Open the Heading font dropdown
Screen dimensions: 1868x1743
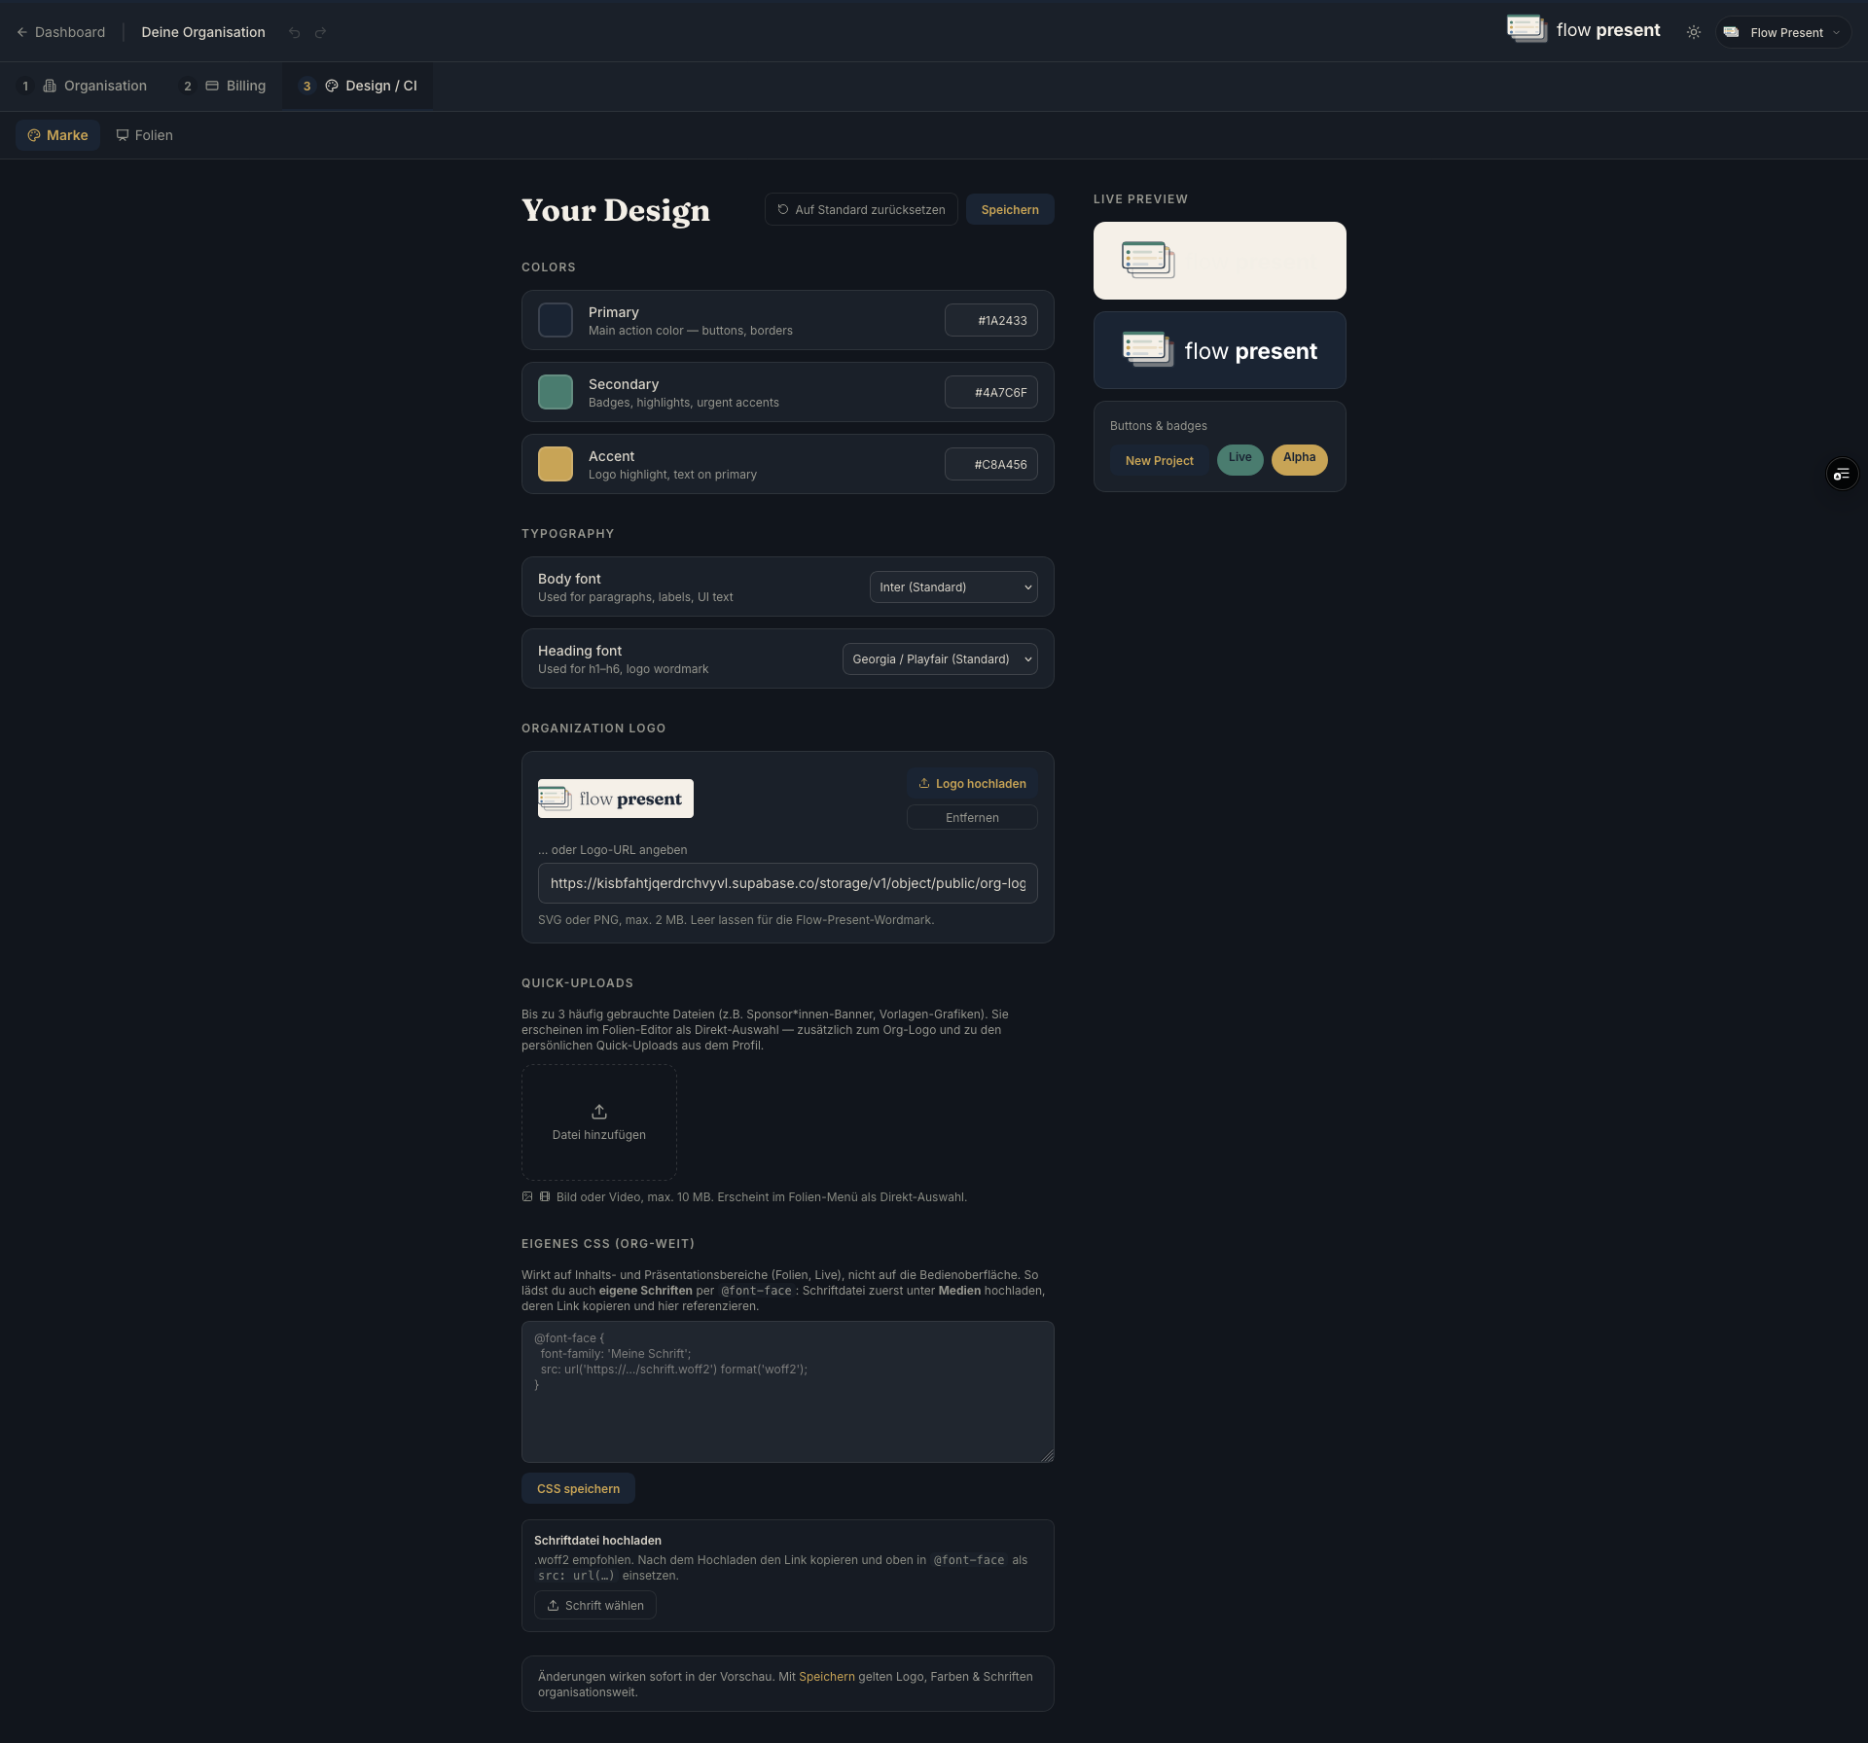click(x=940, y=658)
